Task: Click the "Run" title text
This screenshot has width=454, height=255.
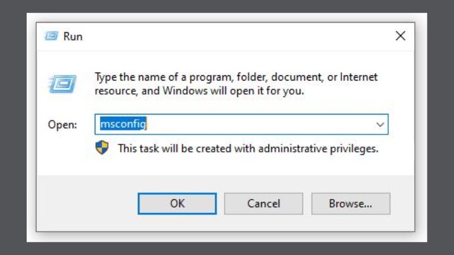Action: click(73, 36)
